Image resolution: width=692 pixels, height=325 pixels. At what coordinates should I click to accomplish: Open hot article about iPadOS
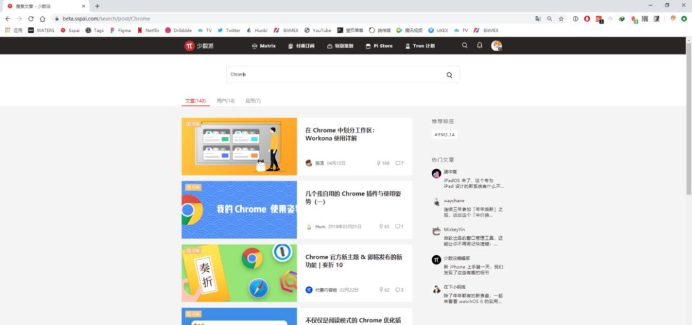coord(474,183)
